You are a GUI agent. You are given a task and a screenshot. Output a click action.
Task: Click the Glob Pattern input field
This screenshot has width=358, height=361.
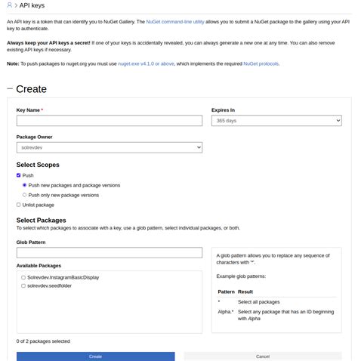pos(110,252)
